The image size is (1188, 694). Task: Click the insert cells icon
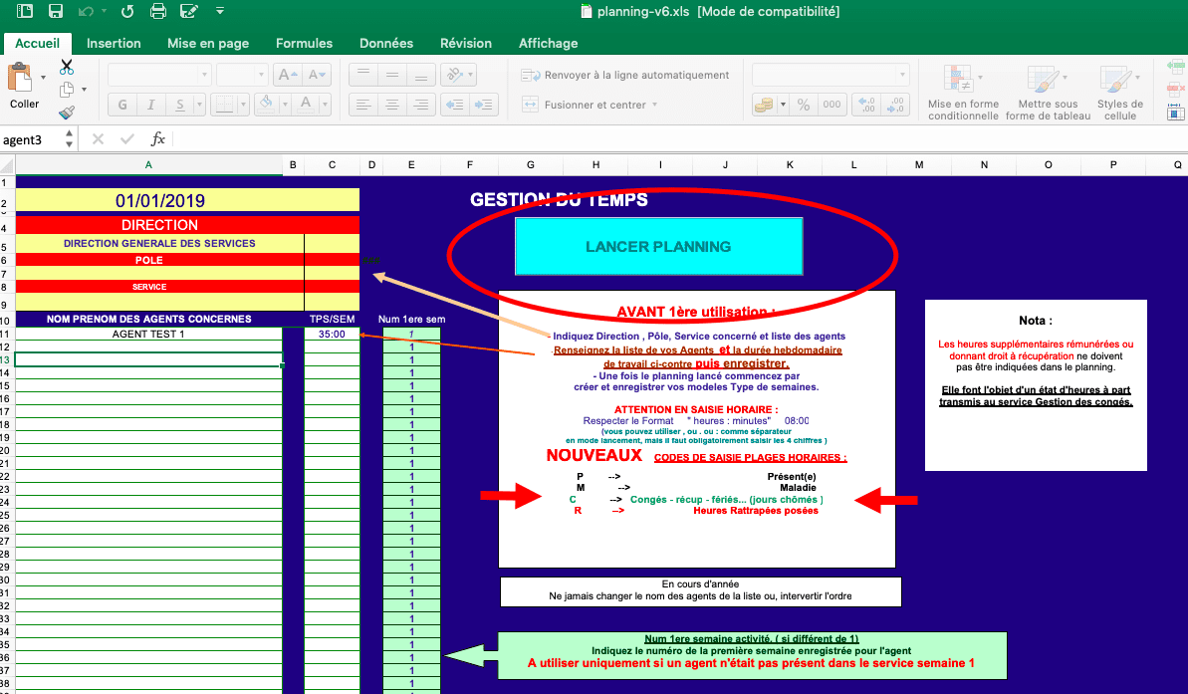(x=1176, y=68)
